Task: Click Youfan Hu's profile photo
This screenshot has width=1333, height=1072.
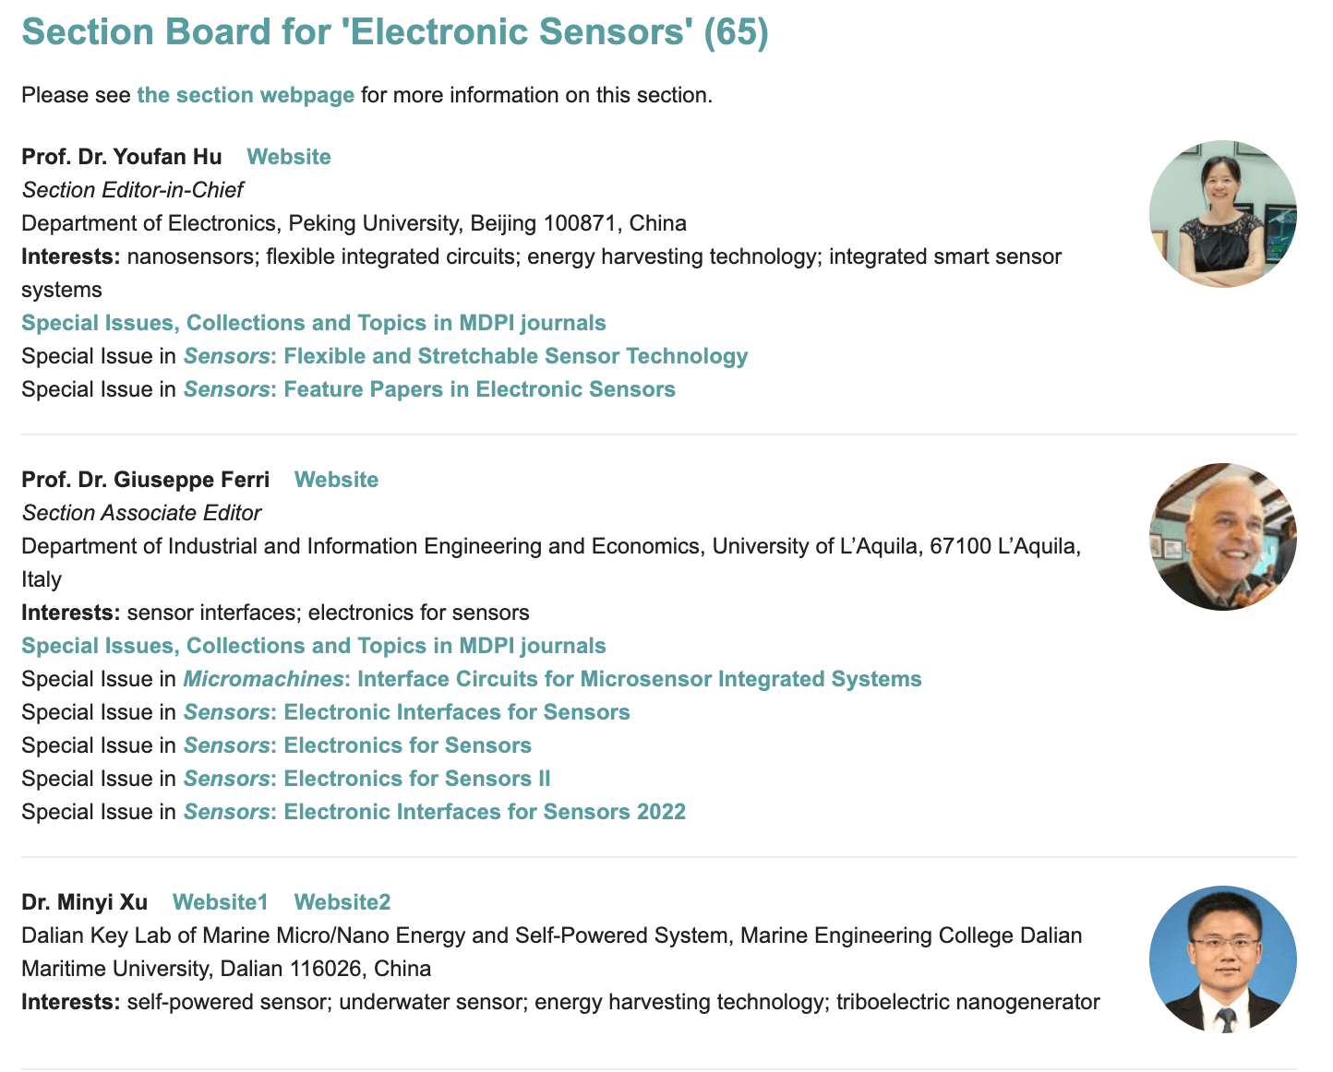Action: click(x=1222, y=214)
